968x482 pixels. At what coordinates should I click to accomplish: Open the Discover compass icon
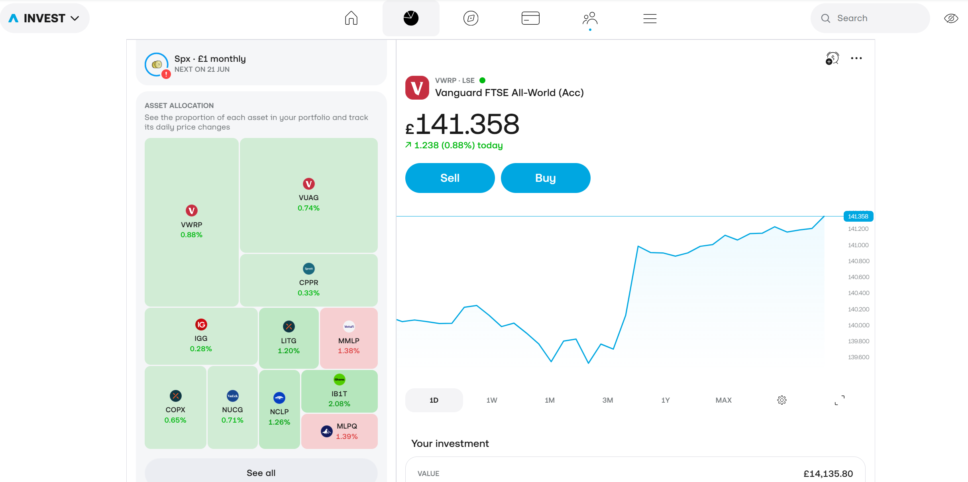coord(471,18)
